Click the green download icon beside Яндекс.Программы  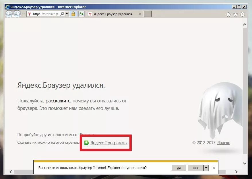[86, 143]
